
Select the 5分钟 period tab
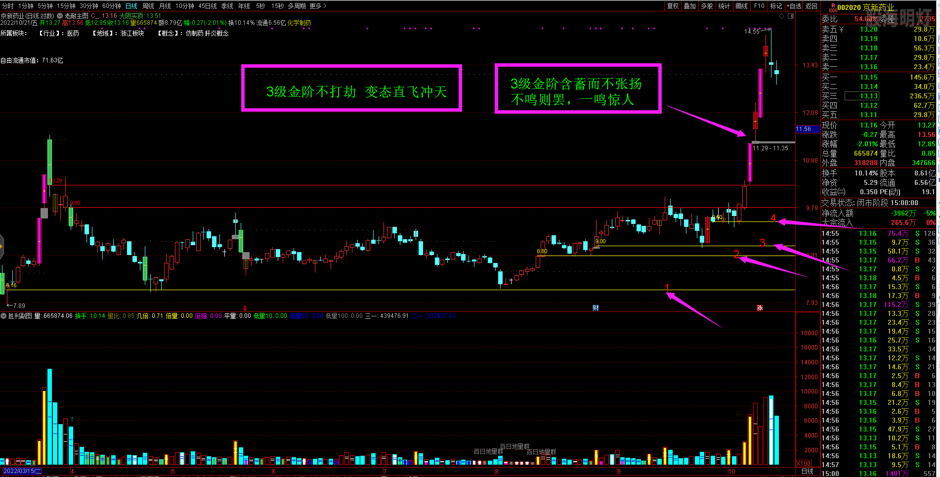[x=45, y=6]
